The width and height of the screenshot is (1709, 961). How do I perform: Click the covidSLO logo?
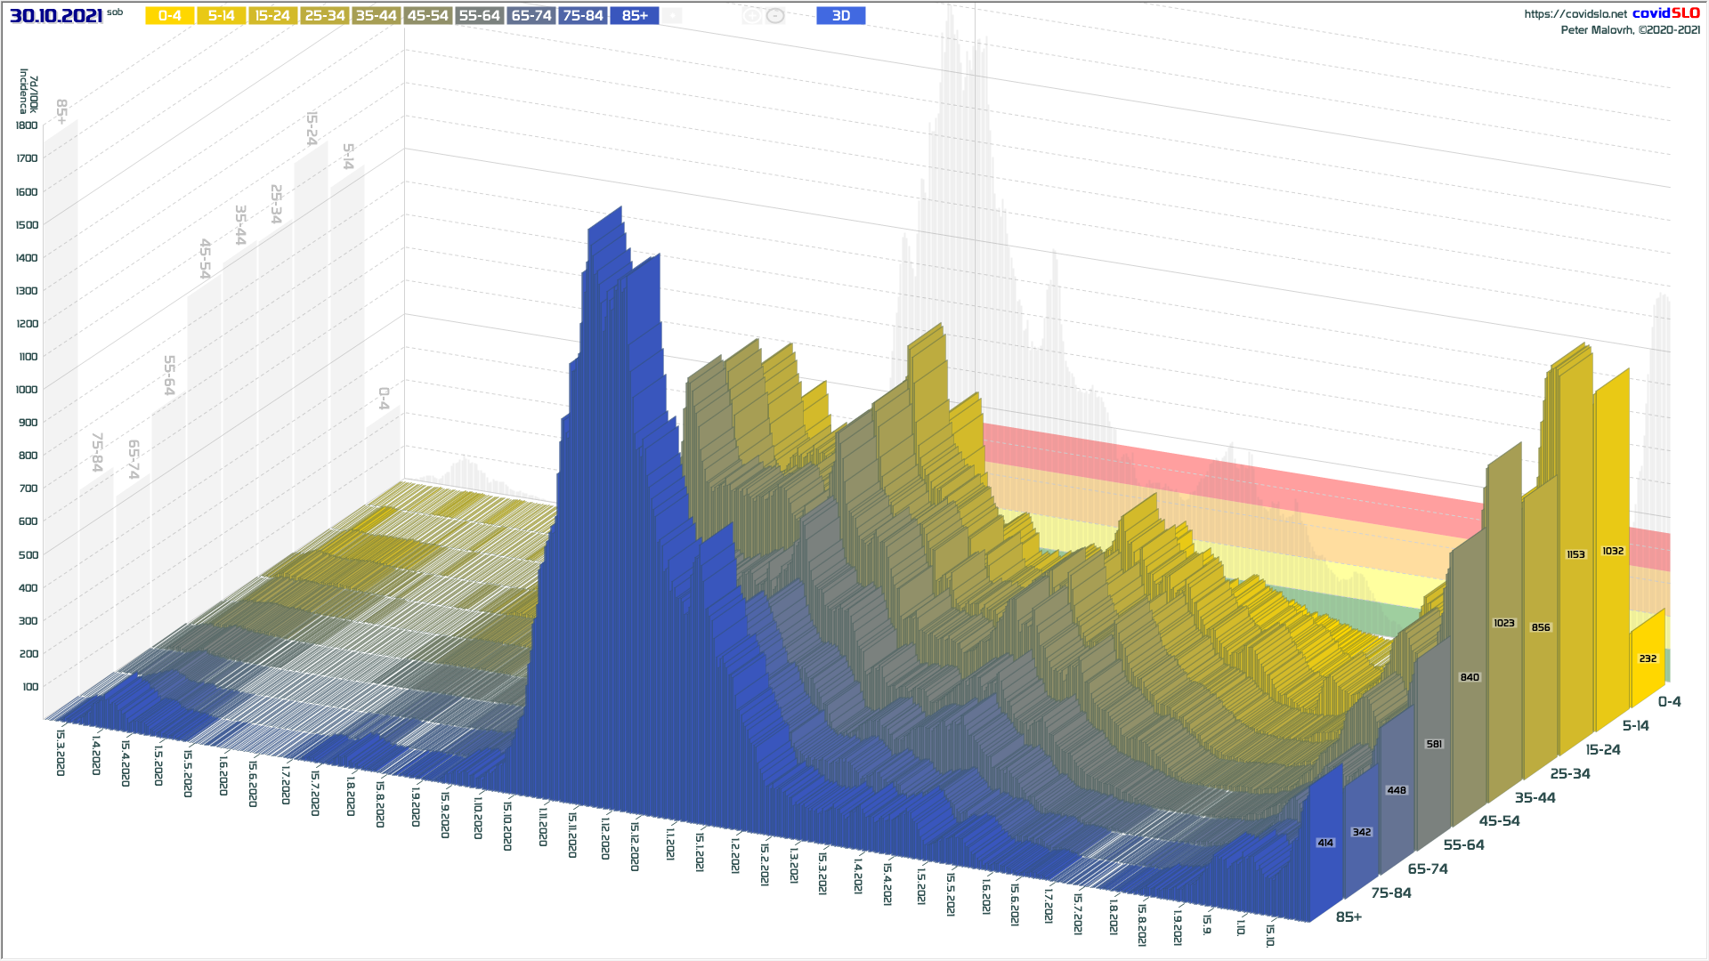click(1665, 13)
